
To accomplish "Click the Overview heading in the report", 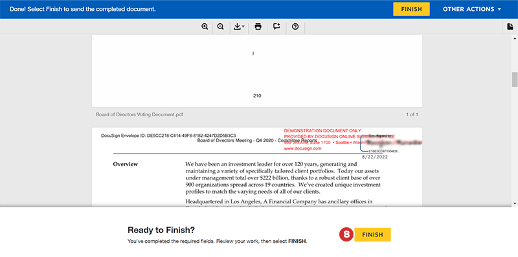I will pos(126,164).
